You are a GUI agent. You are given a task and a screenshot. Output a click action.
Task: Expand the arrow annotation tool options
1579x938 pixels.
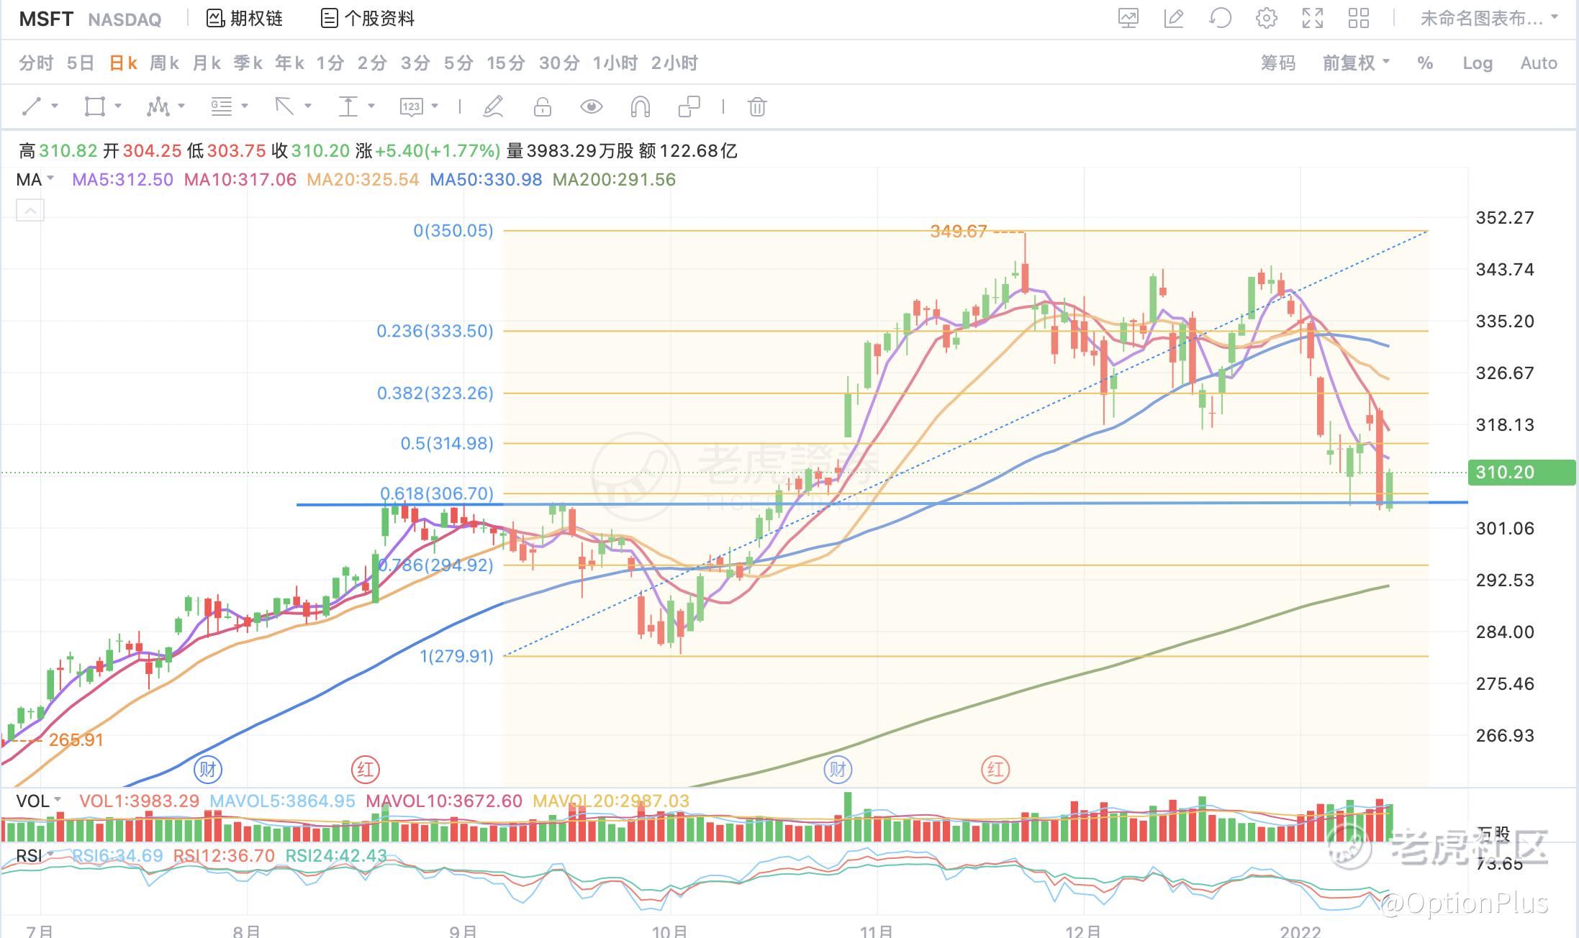[x=308, y=106]
